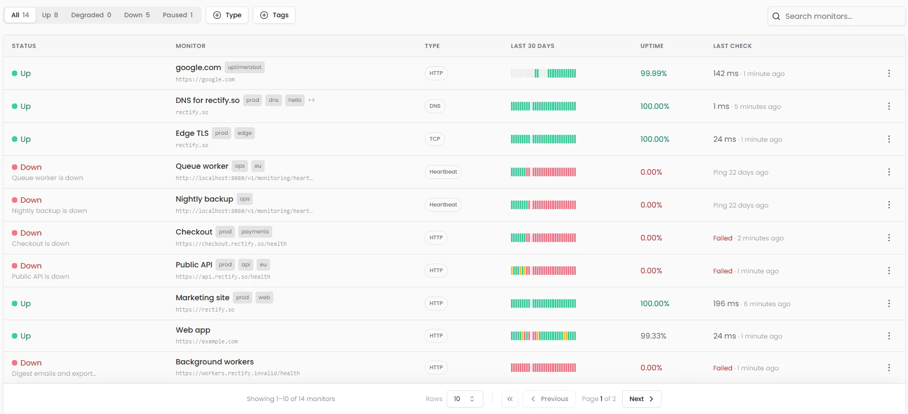Click the web tag on Marketing site
This screenshot has width=908, height=414.
pyautogui.click(x=264, y=298)
